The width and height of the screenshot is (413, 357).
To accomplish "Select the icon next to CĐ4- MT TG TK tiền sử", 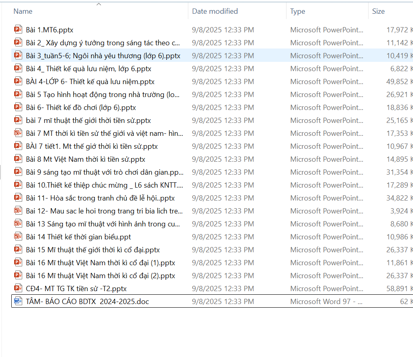I will click(x=18, y=288).
